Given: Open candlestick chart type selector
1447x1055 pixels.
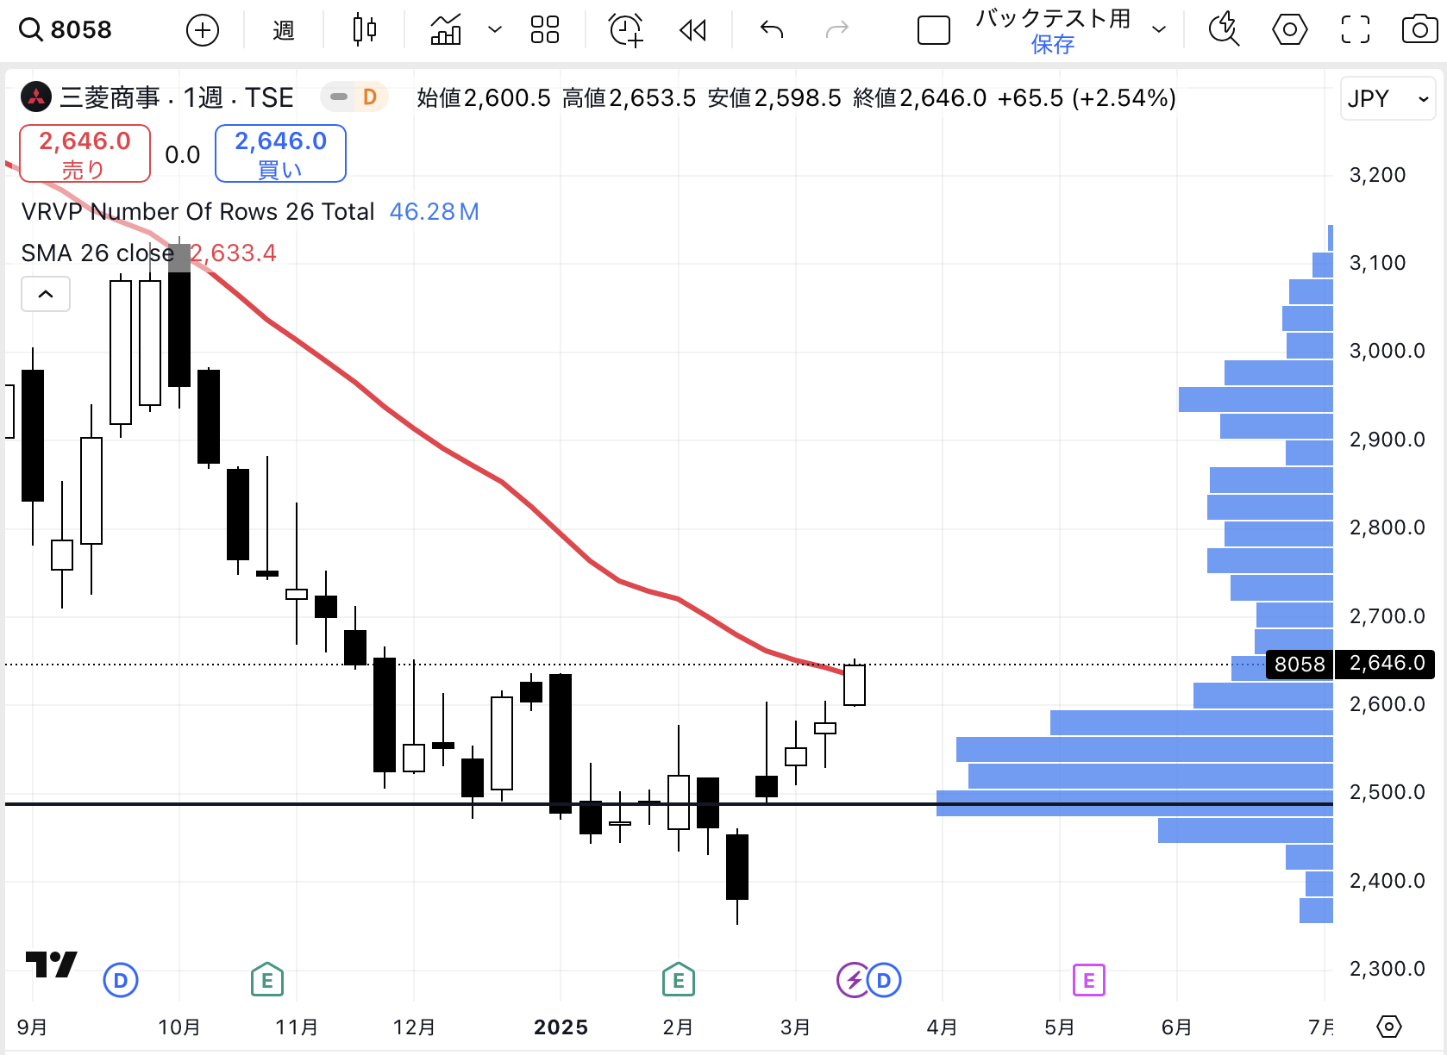Looking at the screenshot, I should point(365,30).
